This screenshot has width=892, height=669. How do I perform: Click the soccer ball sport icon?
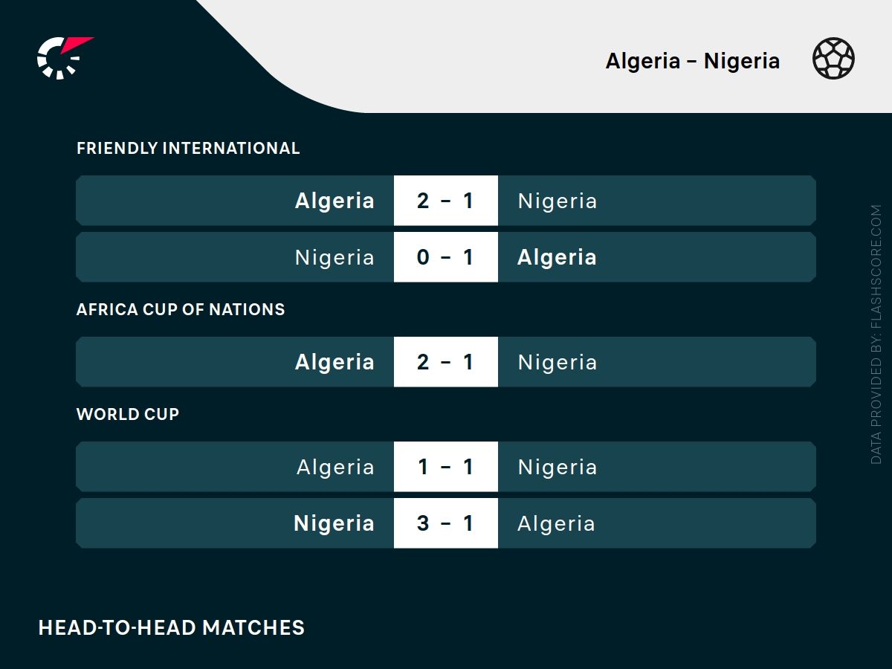click(833, 59)
